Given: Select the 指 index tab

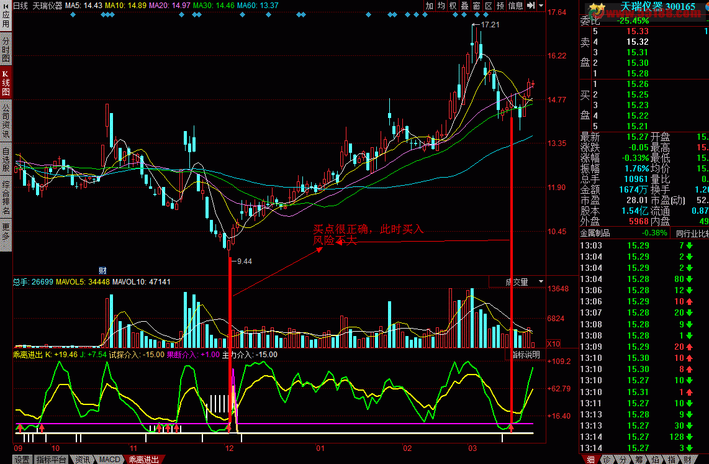Looking at the screenshot, I should click(x=672, y=460).
